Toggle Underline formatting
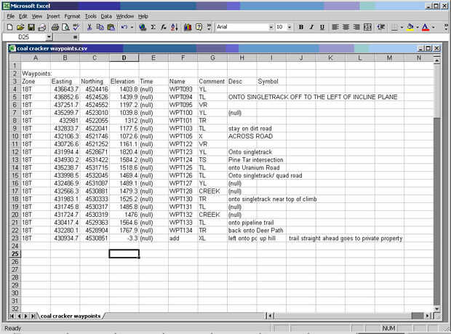Viewport: 451px width, 334px height. [322, 27]
